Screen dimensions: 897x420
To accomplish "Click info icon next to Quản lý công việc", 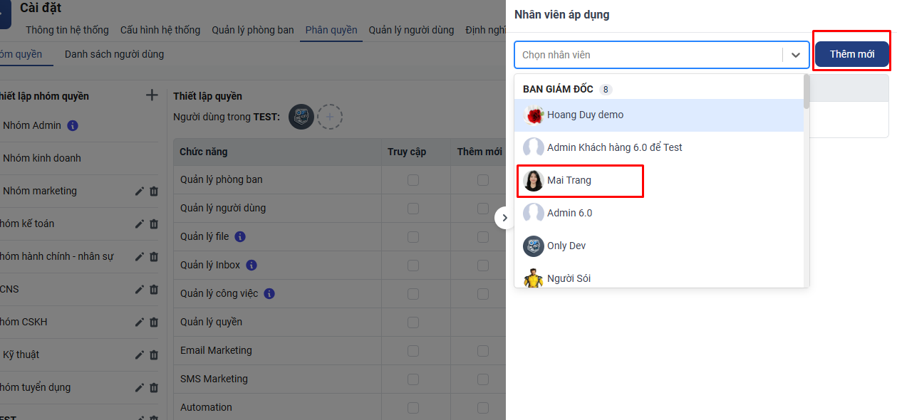I will [269, 293].
